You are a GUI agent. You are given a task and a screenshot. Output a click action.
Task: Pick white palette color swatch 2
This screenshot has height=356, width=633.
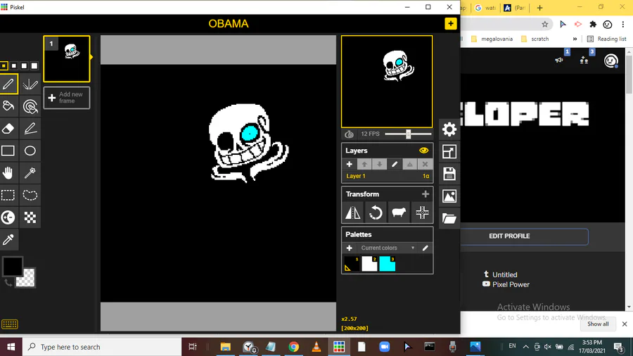coord(369,264)
